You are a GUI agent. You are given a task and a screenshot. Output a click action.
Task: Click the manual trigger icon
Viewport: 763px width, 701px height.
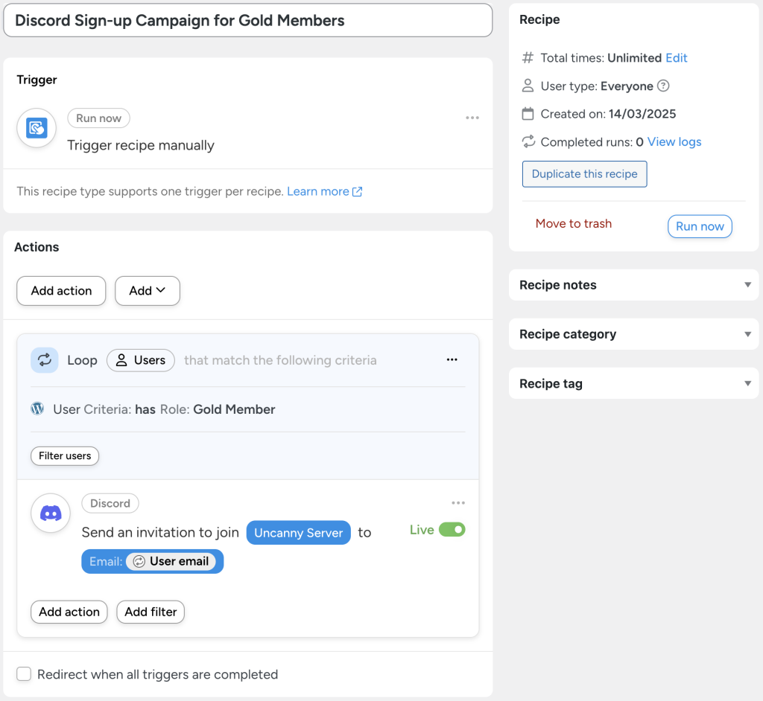[x=36, y=127]
